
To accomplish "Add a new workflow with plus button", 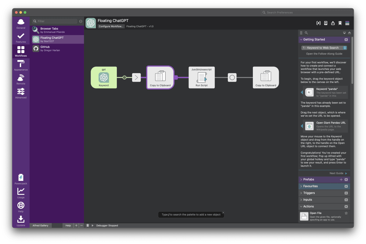I will 76,225.
